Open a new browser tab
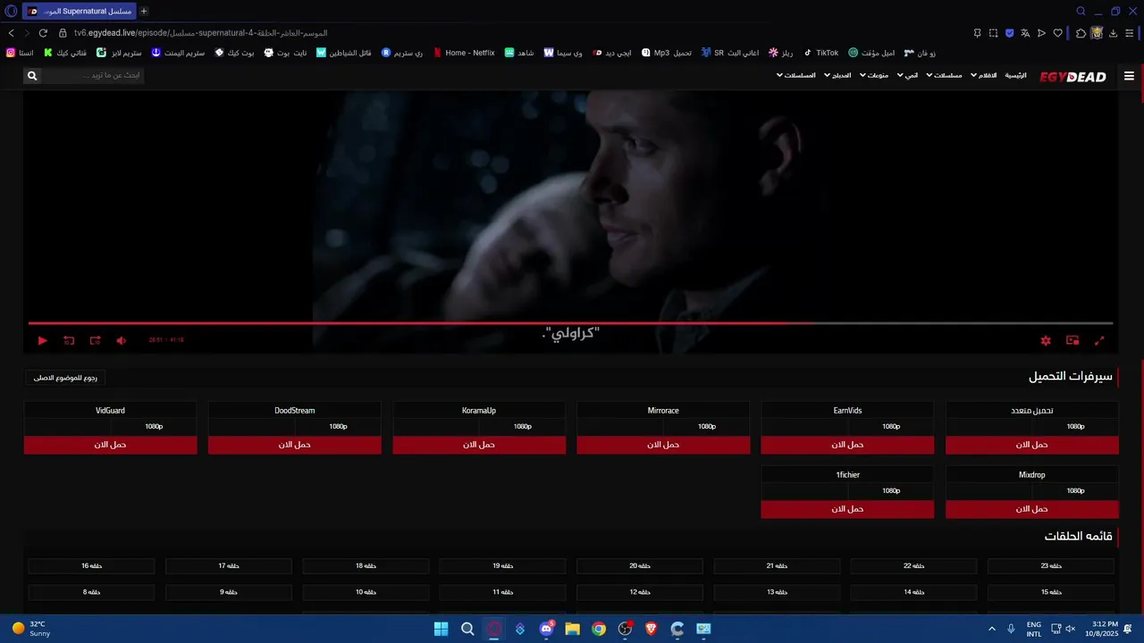 coord(144,12)
